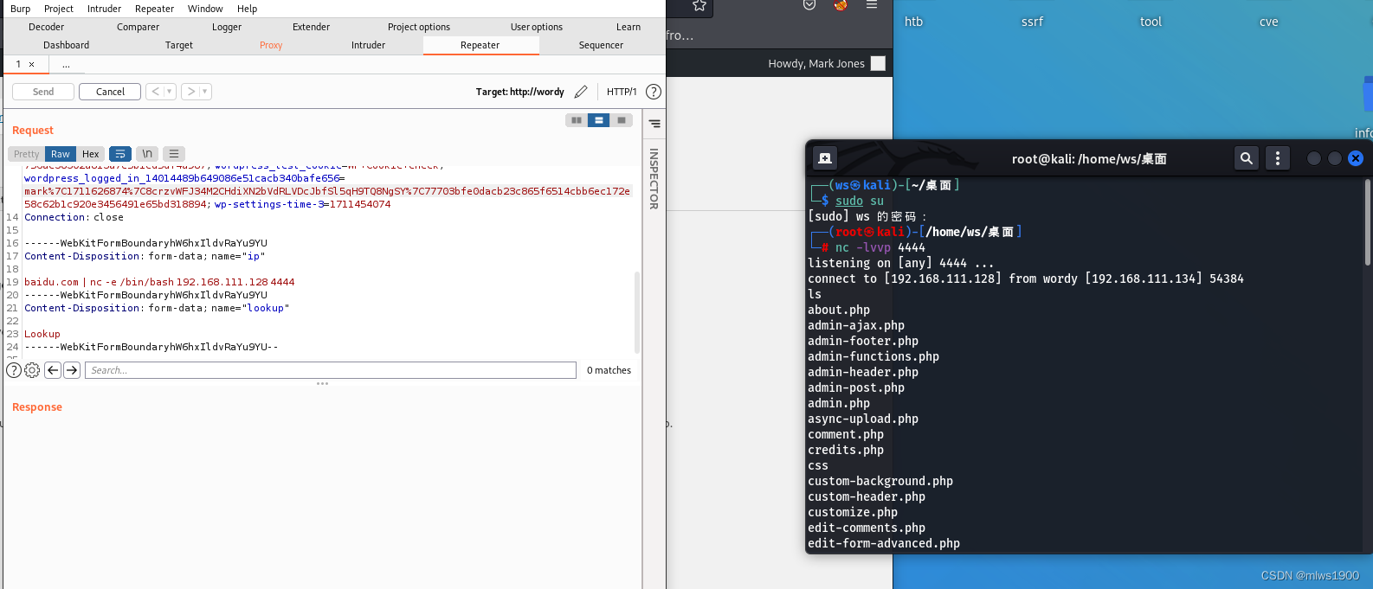Screen dimensions: 1373x589
Task: Switch request view to Pretty
Action: coord(27,154)
